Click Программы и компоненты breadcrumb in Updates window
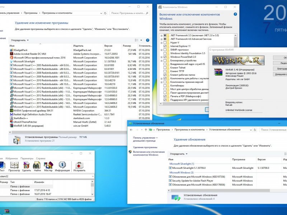 click(189, 130)
